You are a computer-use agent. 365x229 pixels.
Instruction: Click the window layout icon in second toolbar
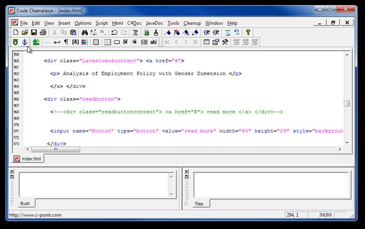pyautogui.click(x=206, y=42)
